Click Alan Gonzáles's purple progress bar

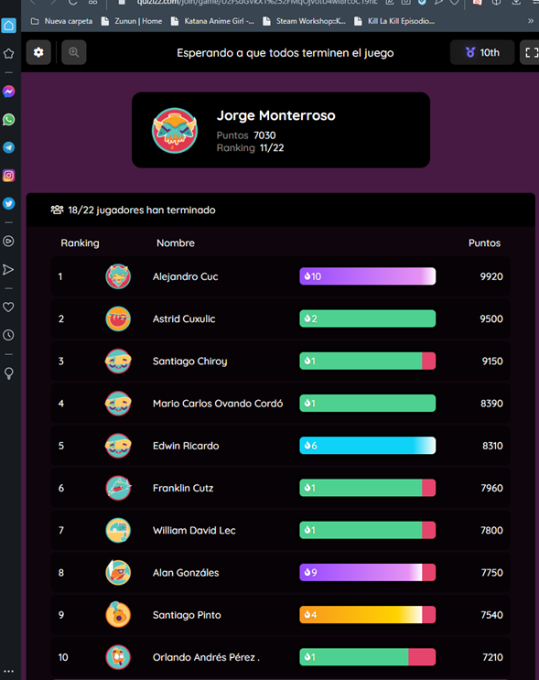(x=367, y=572)
